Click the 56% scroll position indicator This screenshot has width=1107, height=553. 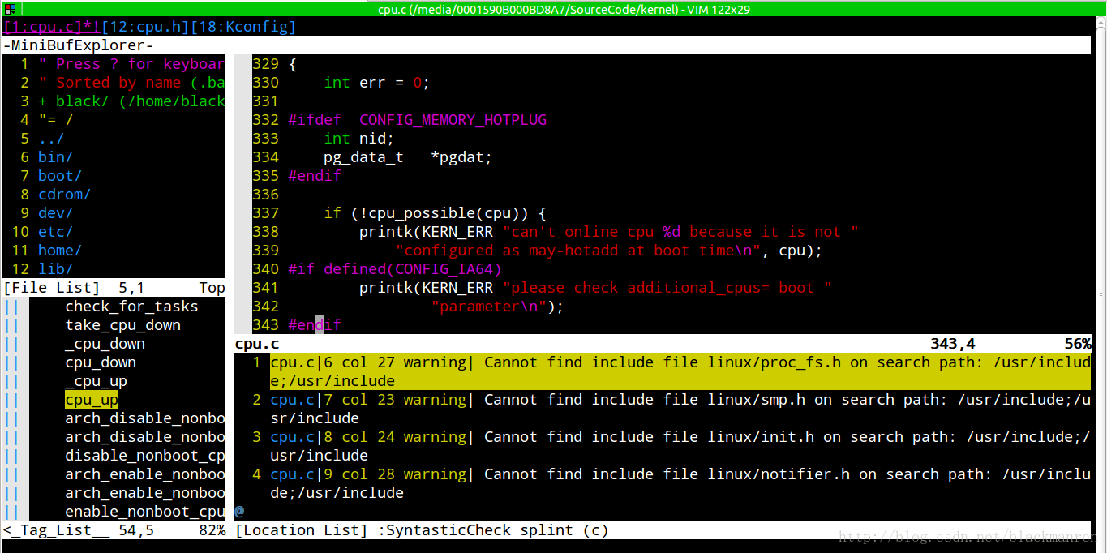coord(1078,344)
